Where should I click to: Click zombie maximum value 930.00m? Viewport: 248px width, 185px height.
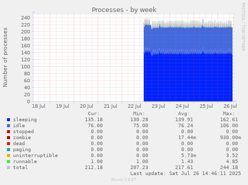pos(231,138)
